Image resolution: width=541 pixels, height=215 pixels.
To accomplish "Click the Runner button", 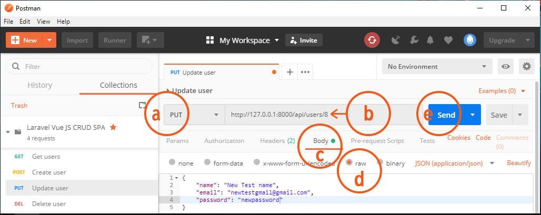I will [115, 40].
